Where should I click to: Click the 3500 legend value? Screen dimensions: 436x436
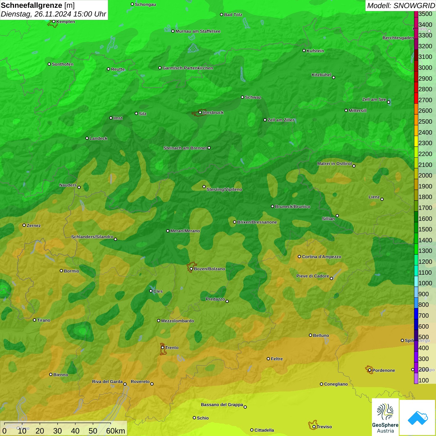[x=425, y=14]
